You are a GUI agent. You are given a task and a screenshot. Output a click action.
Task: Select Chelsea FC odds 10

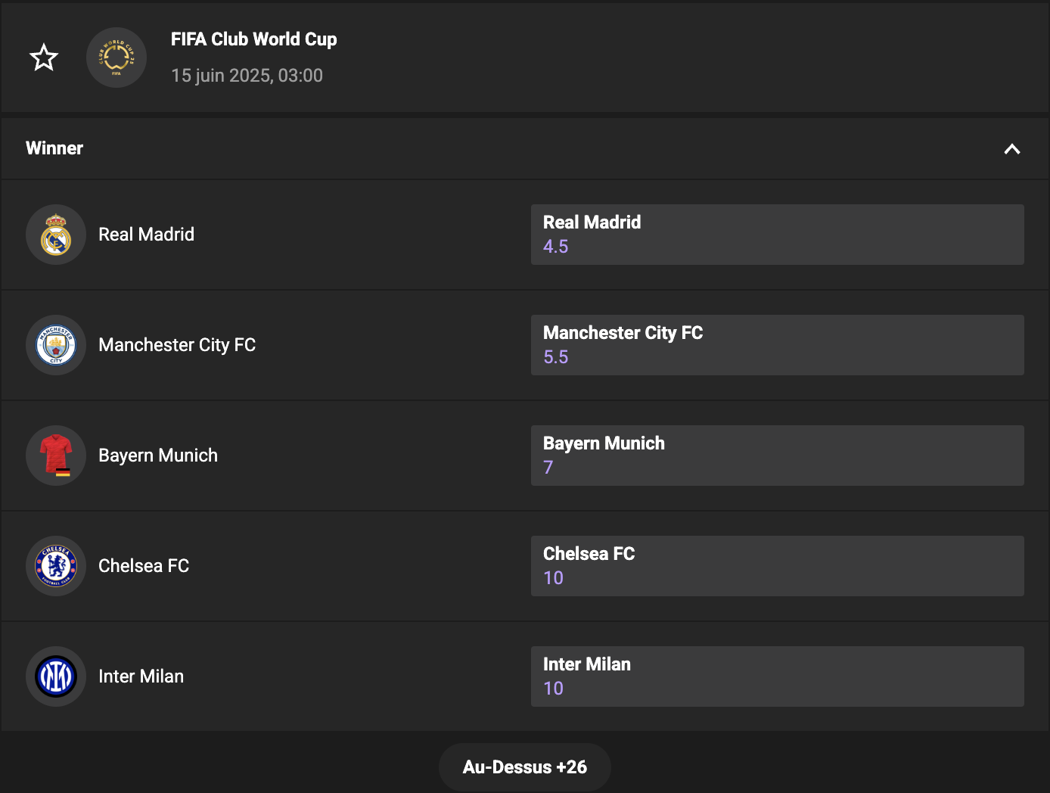pos(777,566)
